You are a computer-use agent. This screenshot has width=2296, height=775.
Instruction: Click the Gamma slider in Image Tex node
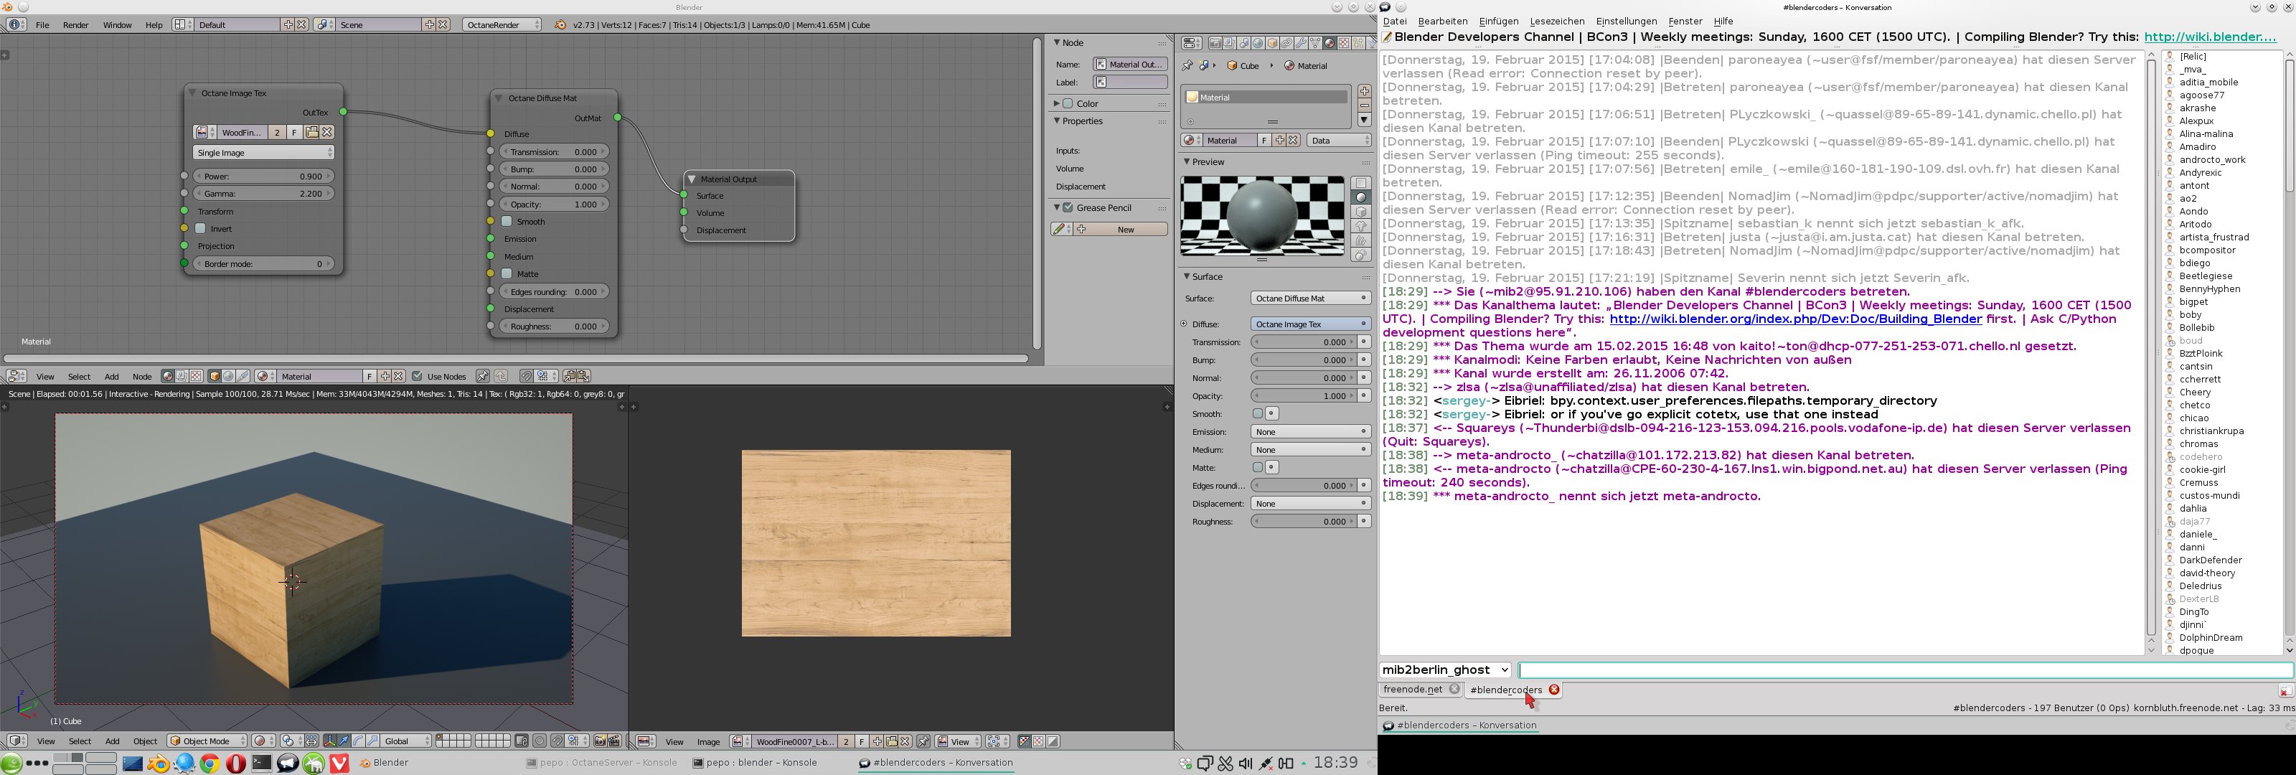[263, 194]
